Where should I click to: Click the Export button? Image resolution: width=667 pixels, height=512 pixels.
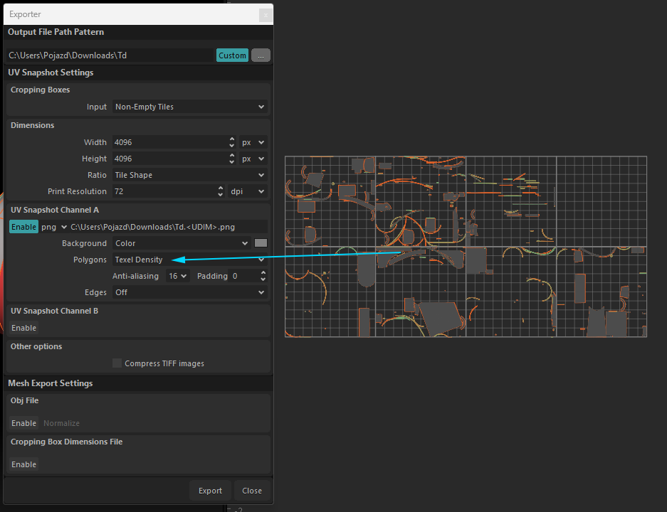210,491
